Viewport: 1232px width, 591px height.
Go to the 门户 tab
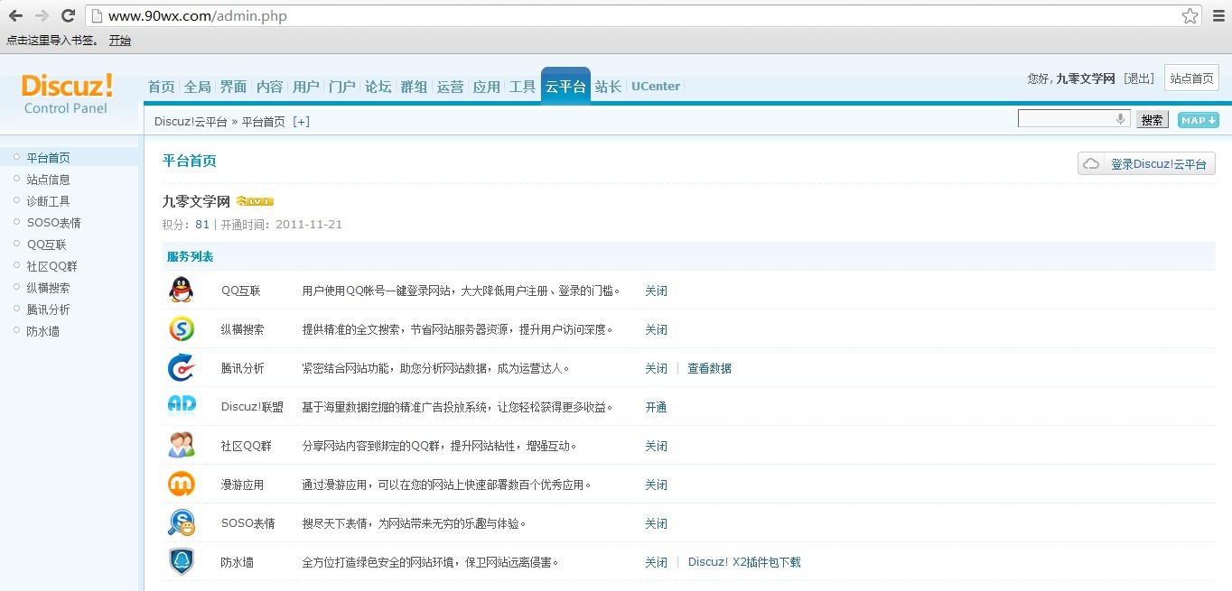pyautogui.click(x=341, y=87)
